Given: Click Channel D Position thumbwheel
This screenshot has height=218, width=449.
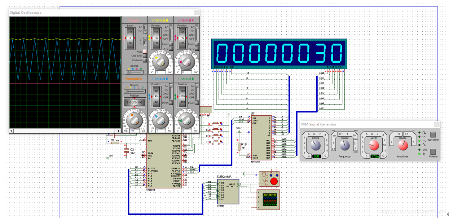Looking at the screenshot, I should [x=182, y=96].
